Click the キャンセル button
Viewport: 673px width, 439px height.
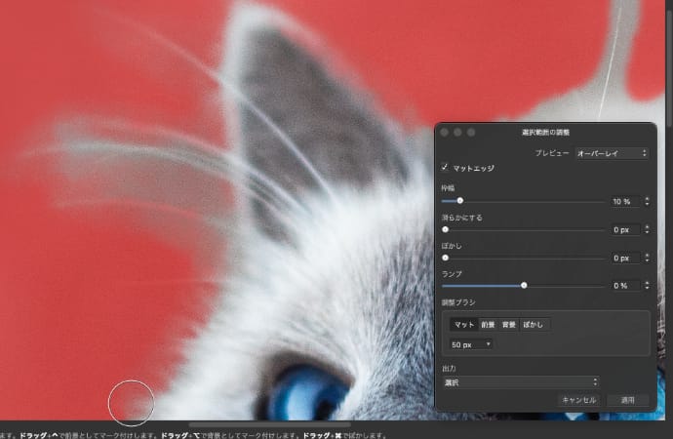pyautogui.click(x=577, y=400)
